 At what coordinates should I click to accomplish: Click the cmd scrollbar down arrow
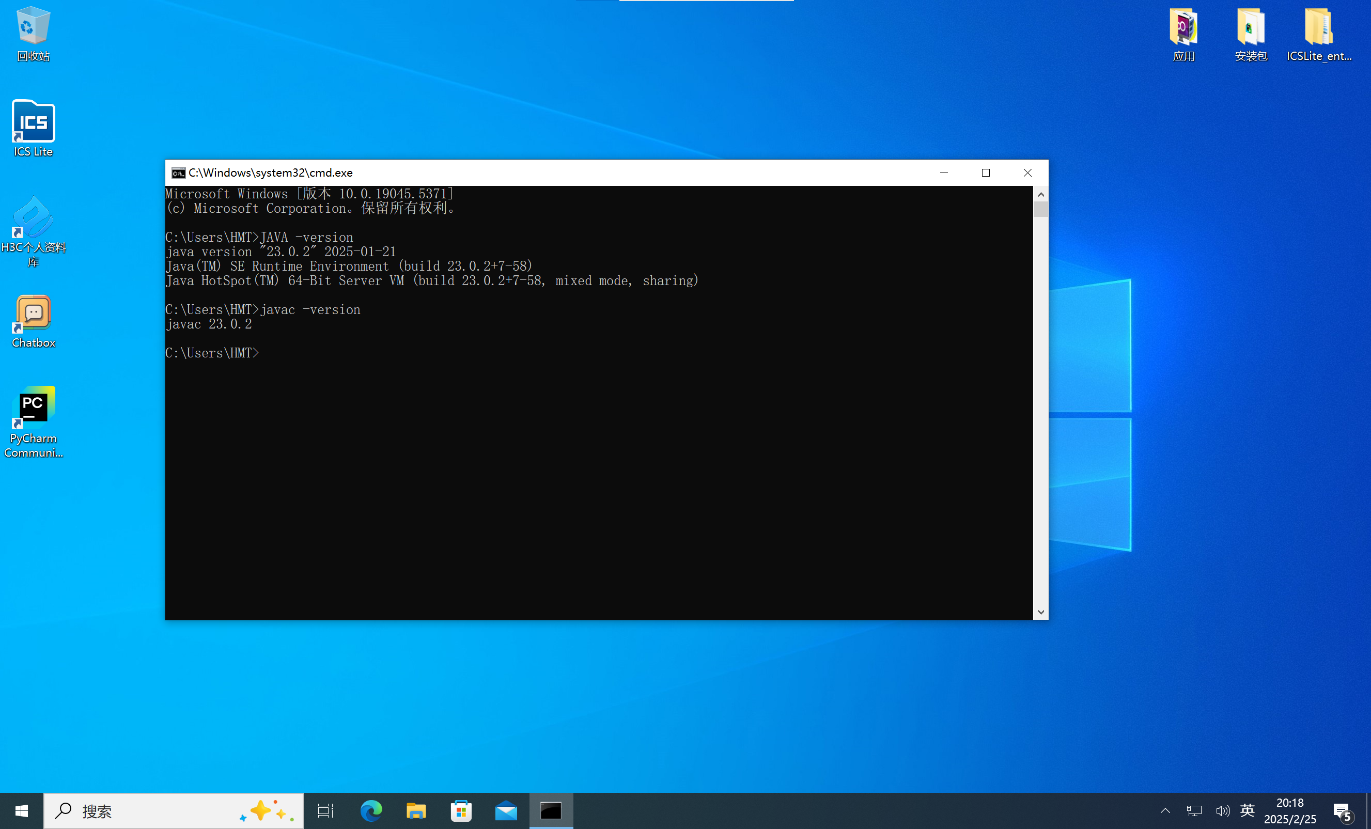pos(1040,612)
